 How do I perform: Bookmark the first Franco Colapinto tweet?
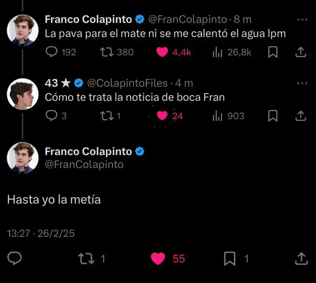click(x=272, y=52)
